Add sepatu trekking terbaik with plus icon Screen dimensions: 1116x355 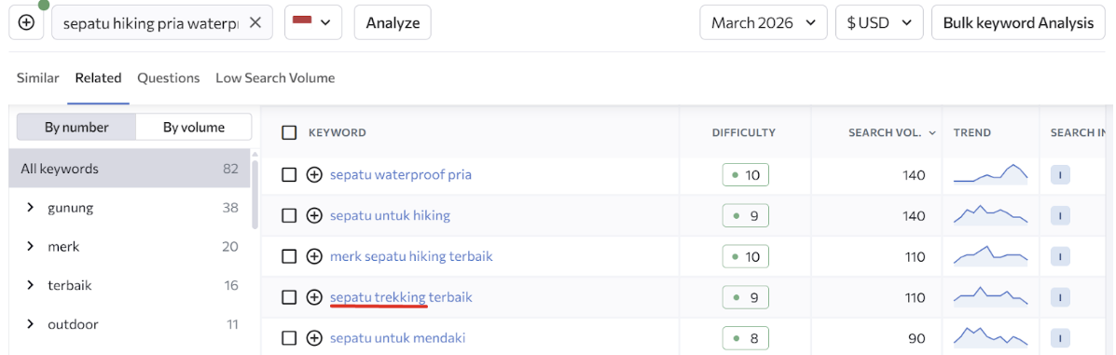[314, 297]
